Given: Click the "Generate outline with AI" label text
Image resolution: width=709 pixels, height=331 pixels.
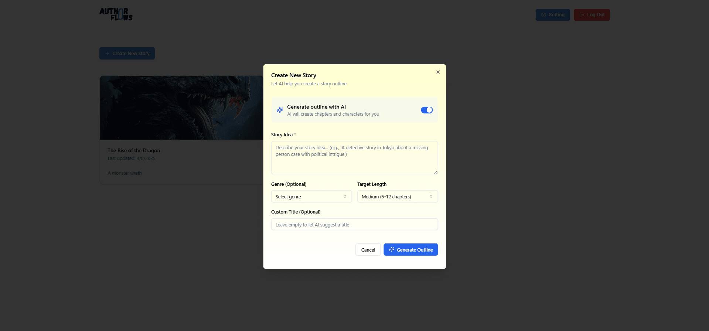Looking at the screenshot, I should (316, 107).
